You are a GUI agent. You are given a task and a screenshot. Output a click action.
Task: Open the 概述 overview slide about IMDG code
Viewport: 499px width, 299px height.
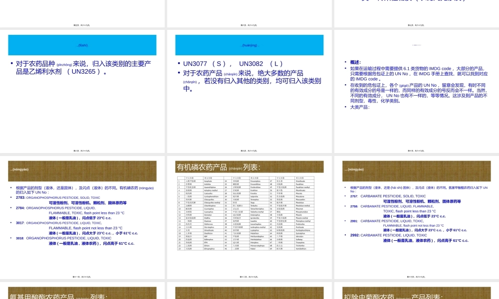pos(416,90)
